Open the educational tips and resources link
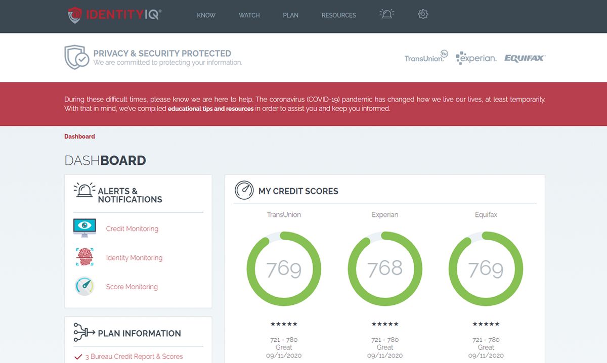This screenshot has width=607, height=363. 211,108
